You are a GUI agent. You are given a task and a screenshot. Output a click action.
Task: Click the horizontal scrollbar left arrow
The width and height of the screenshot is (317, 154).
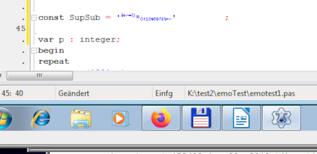coord(1,76)
